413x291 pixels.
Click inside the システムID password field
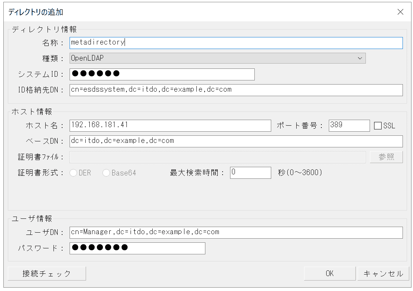161,74
